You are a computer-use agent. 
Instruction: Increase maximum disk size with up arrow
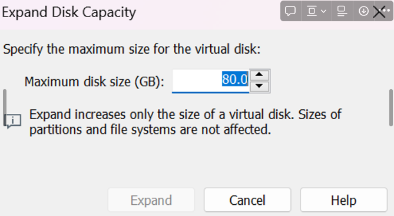[x=259, y=75]
